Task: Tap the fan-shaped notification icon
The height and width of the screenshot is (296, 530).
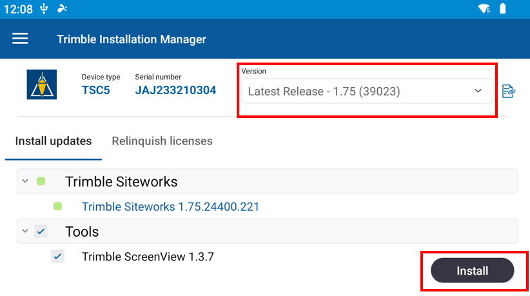Action: click(62, 8)
